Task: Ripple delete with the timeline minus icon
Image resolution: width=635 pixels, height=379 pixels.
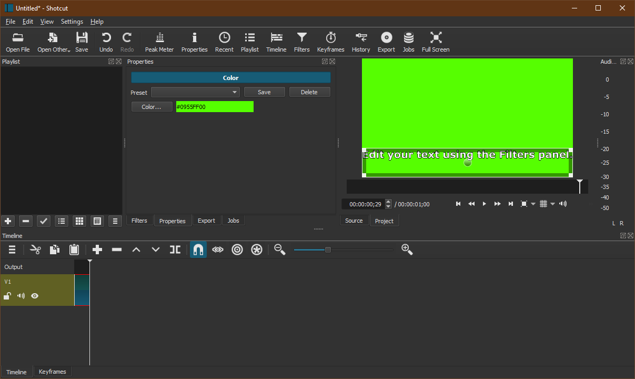Action: [x=117, y=250]
